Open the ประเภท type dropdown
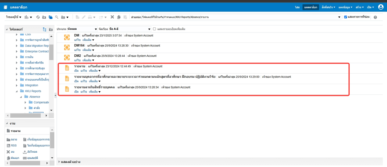Image resolution: width=387 pixels, height=167 pixels. 82,29
